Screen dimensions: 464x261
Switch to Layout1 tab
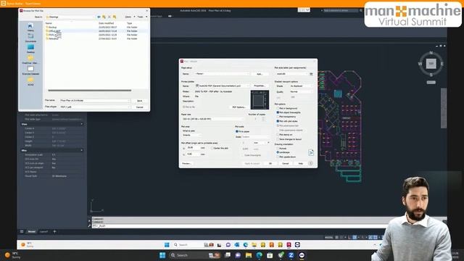pyautogui.click(x=43, y=231)
